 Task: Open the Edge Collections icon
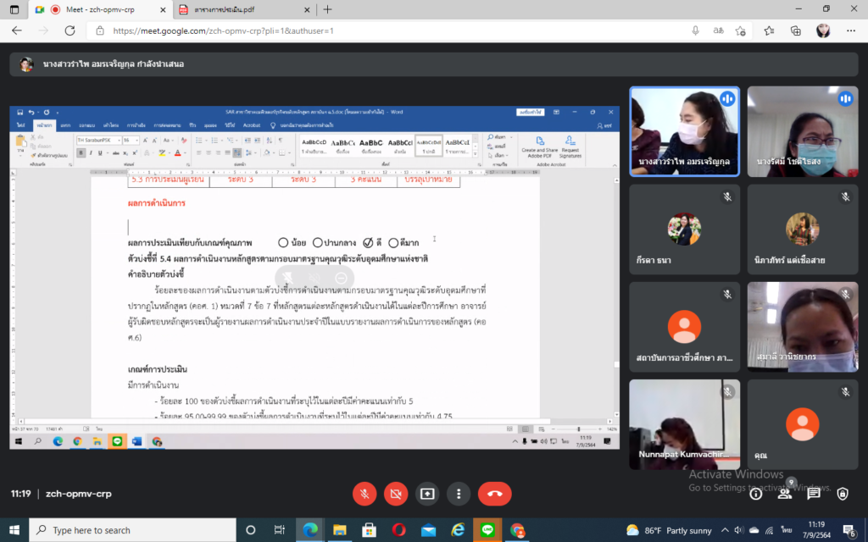click(x=795, y=30)
